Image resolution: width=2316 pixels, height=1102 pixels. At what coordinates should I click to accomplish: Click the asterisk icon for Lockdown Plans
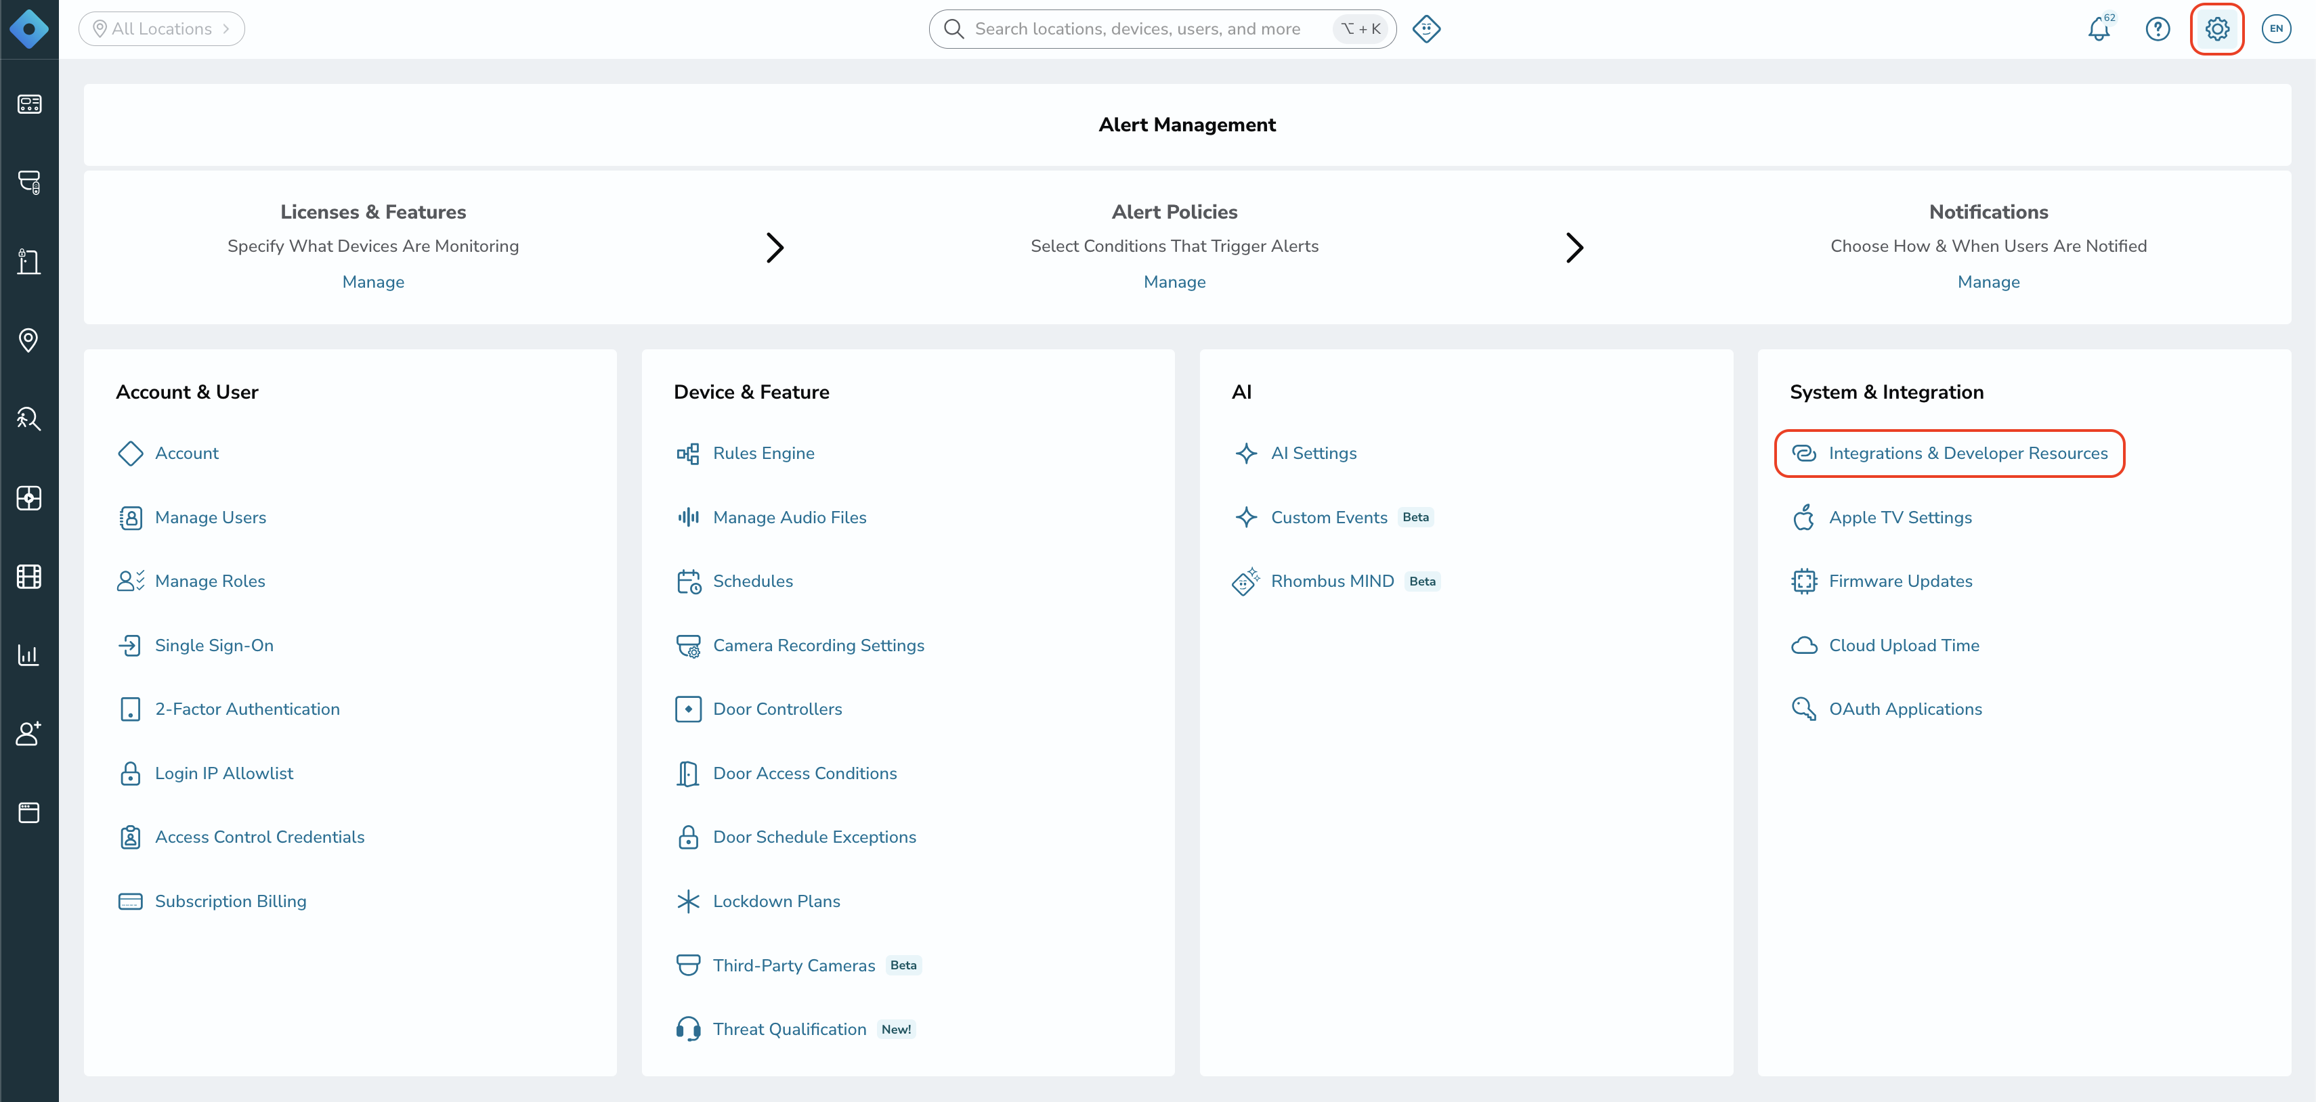tap(688, 902)
